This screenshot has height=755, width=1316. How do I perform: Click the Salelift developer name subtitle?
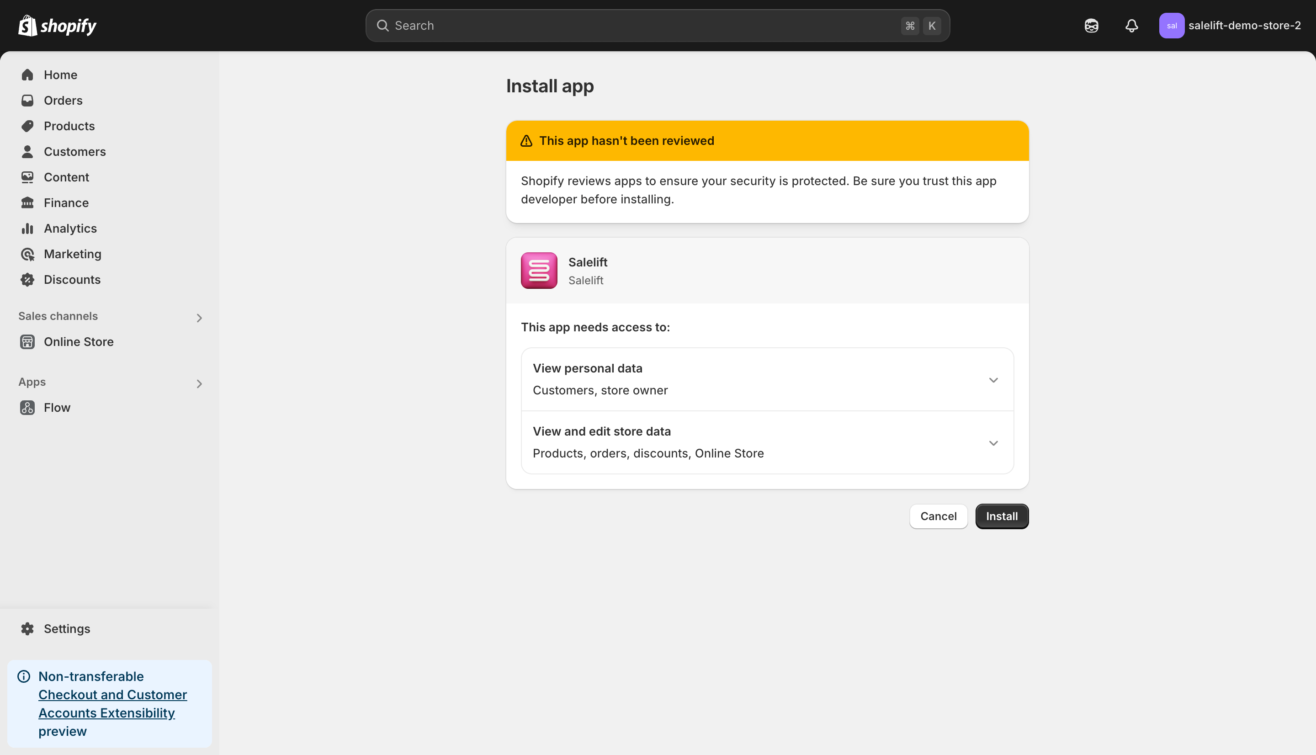point(586,281)
